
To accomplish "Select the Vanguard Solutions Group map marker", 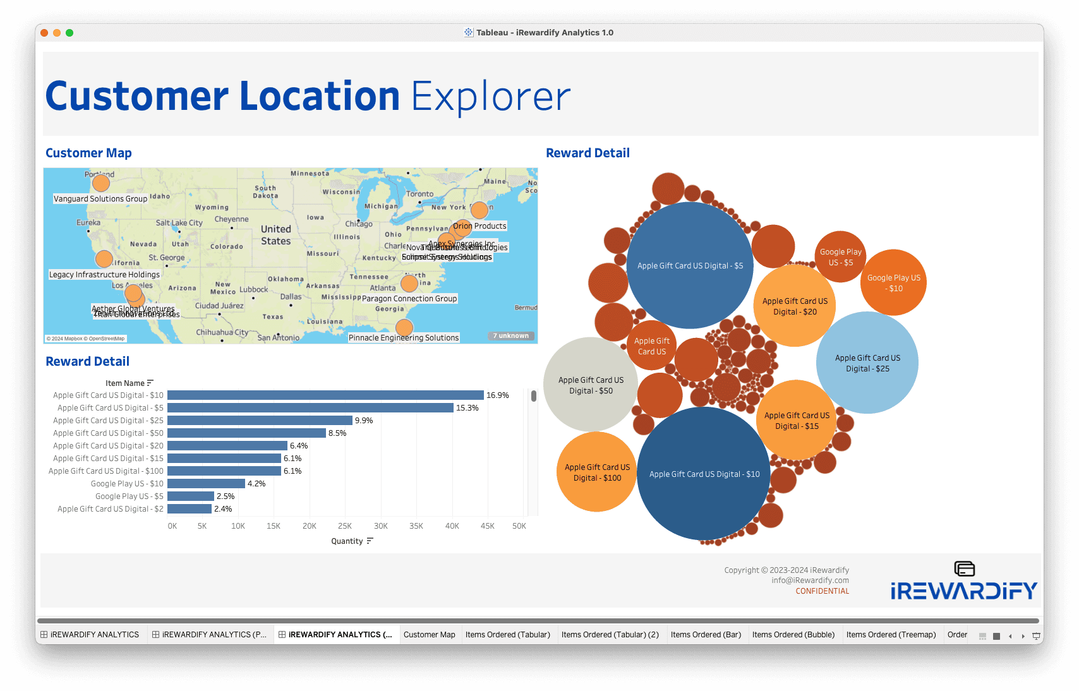I will [101, 183].
